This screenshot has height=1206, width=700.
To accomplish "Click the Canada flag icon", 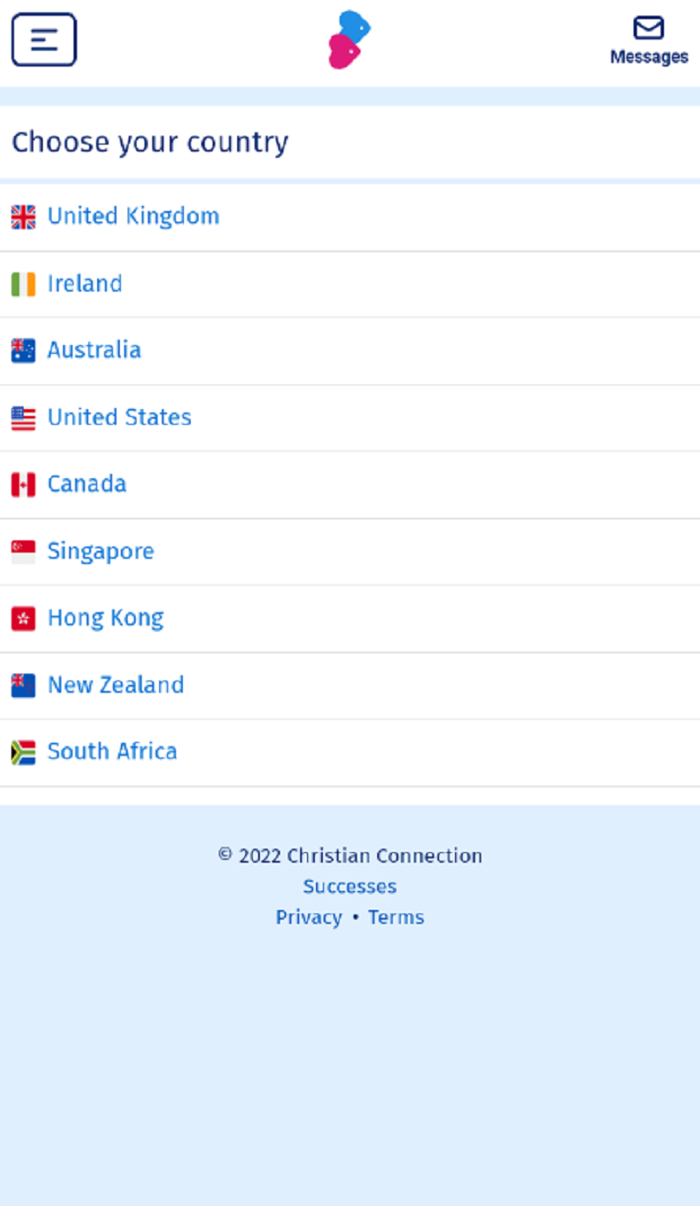I will click(x=24, y=485).
